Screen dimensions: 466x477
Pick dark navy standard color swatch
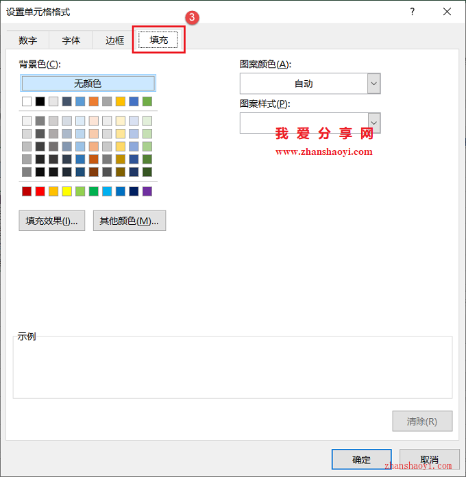point(134,191)
